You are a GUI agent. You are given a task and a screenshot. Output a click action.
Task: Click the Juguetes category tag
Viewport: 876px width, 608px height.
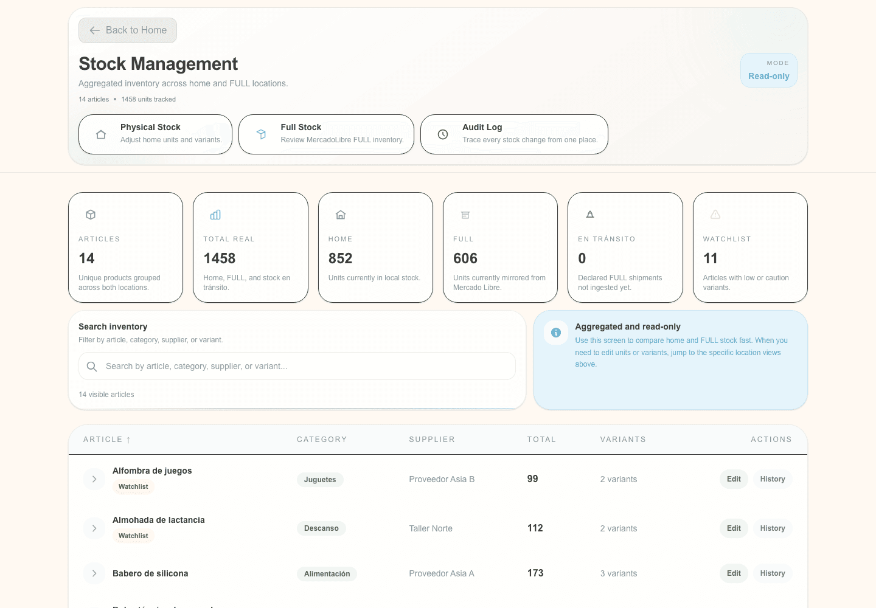tap(320, 480)
